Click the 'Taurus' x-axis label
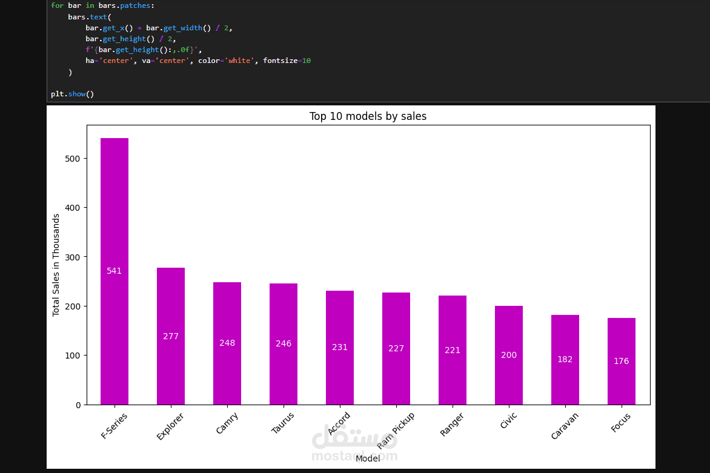The image size is (710, 473). pos(282,423)
